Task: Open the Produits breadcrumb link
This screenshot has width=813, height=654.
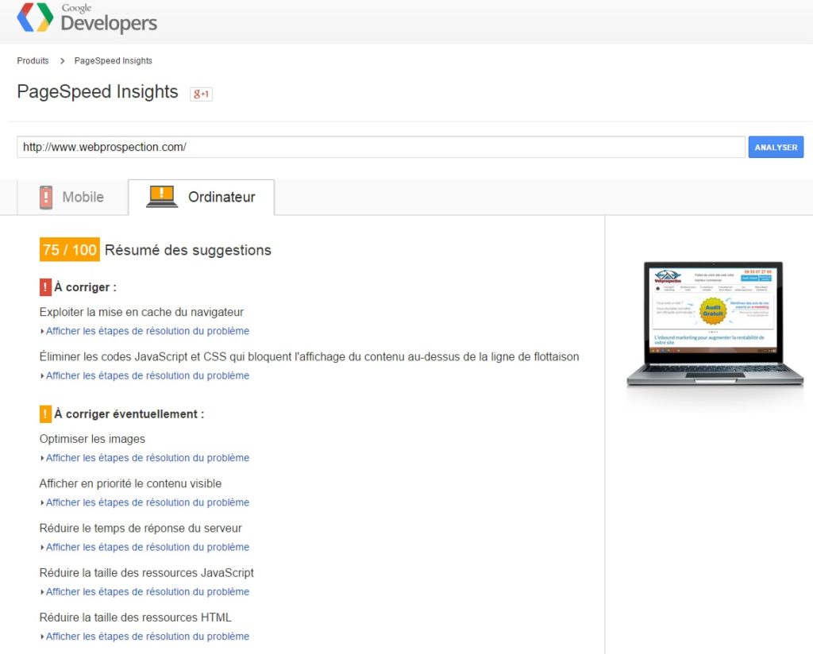Action: tap(33, 60)
